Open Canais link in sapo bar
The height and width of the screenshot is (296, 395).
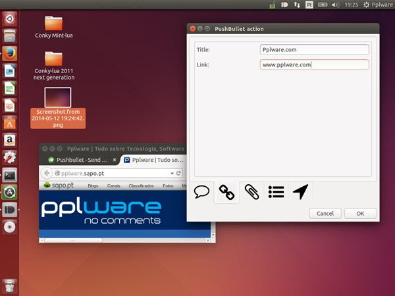tap(114, 185)
